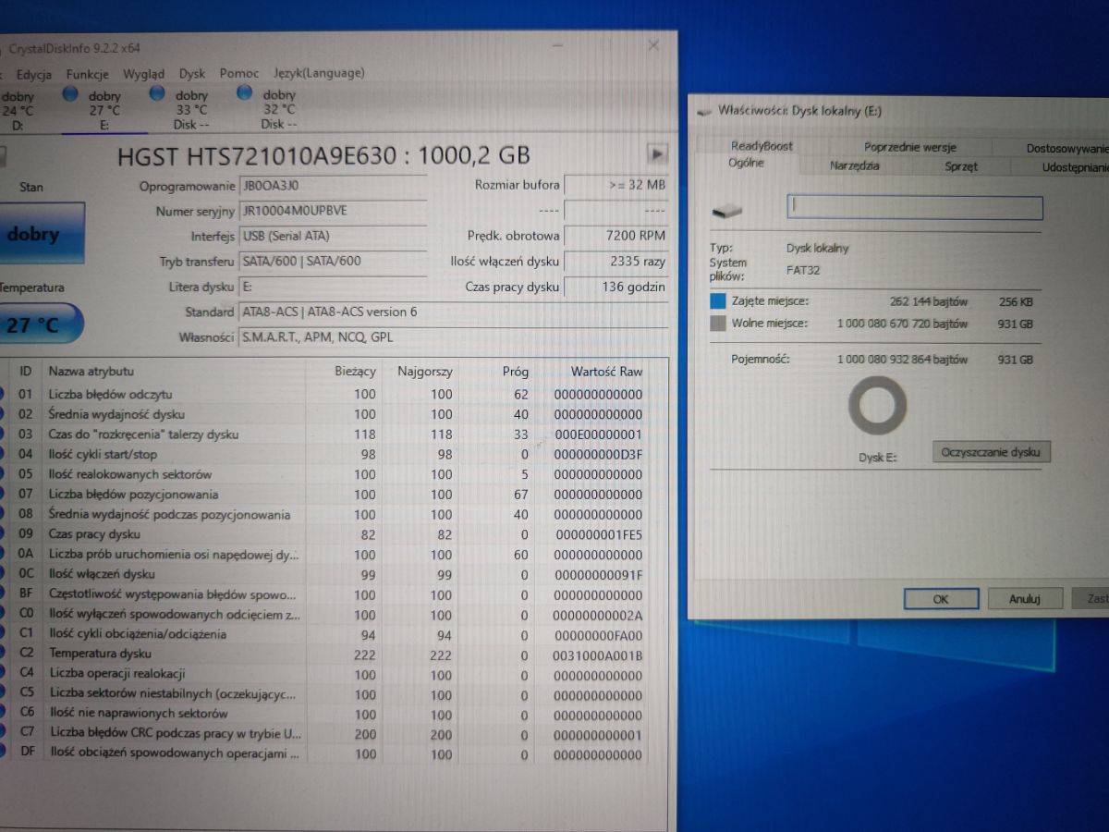Click the status dot of row 08
Image resolution: width=1109 pixels, height=832 pixels.
[x=3, y=515]
